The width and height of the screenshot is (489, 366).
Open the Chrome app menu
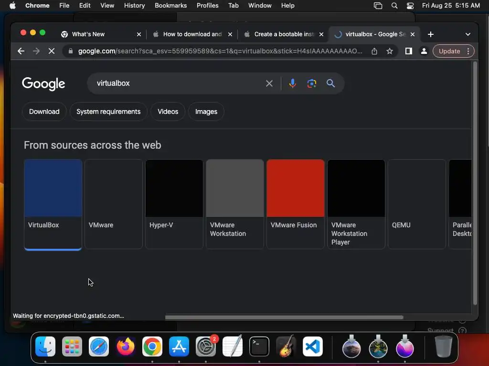37,5
